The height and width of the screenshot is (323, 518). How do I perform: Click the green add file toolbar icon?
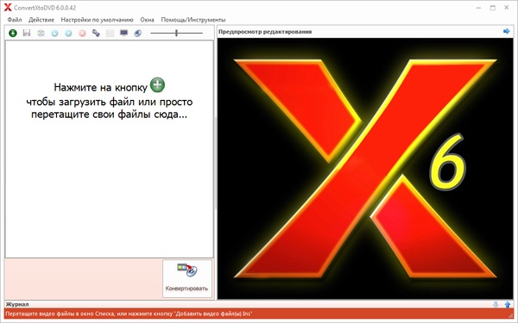coord(13,33)
